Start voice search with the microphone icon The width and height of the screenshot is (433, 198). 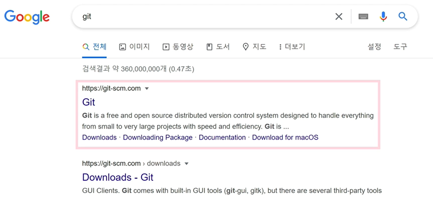point(383,16)
